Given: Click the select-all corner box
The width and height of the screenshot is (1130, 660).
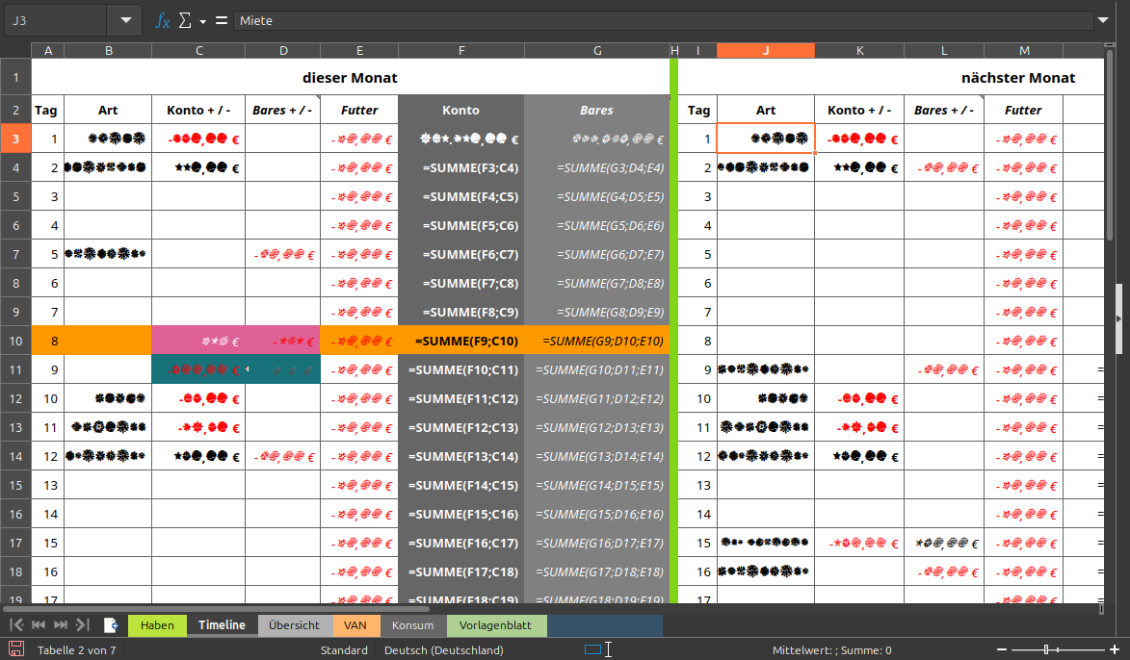Looking at the screenshot, I should pos(15,50).
